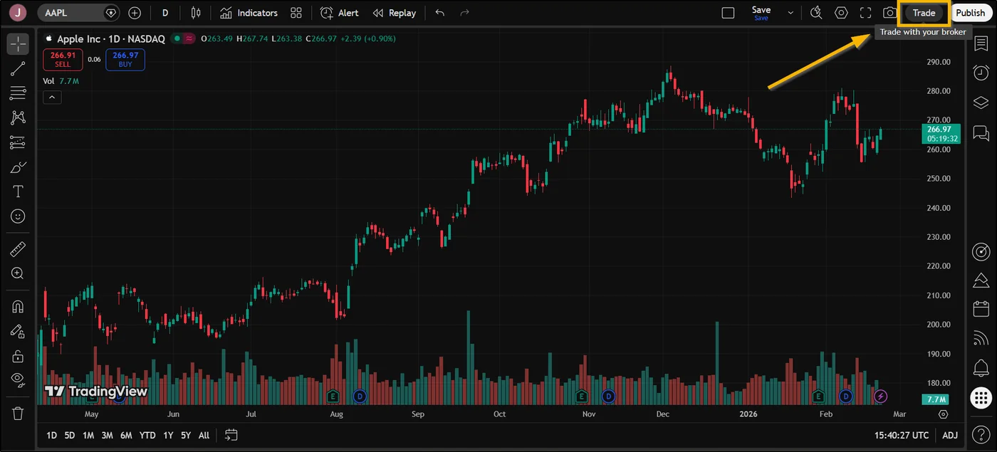Viewport: 997px width, 452px height.
Task: Open chart settings hexagon icon
Action: click(841, 13)
